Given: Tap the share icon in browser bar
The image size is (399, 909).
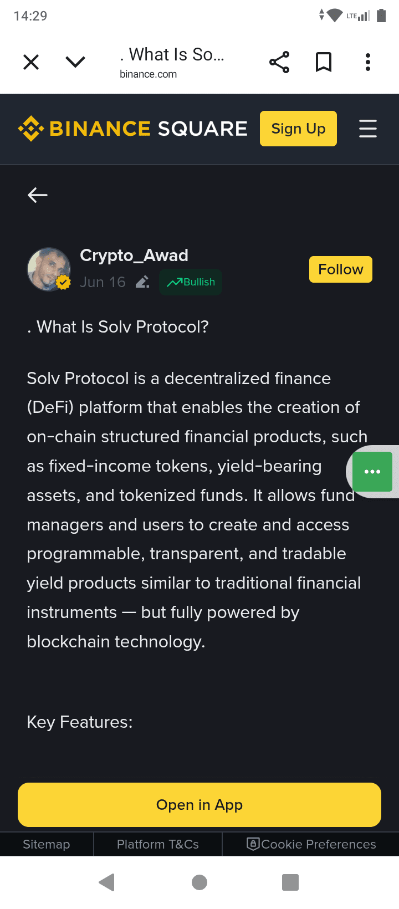Looking at the screenshot, I should tap(279, 62).
